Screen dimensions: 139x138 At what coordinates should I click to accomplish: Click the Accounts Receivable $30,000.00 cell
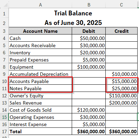(x=89, y=45)
